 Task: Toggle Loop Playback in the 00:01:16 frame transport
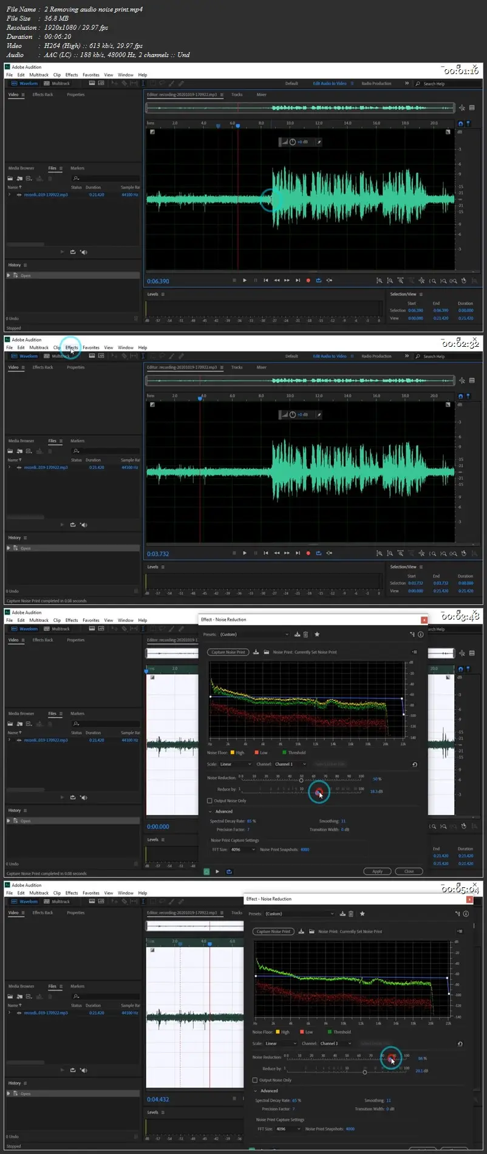(x=318, y=281)
